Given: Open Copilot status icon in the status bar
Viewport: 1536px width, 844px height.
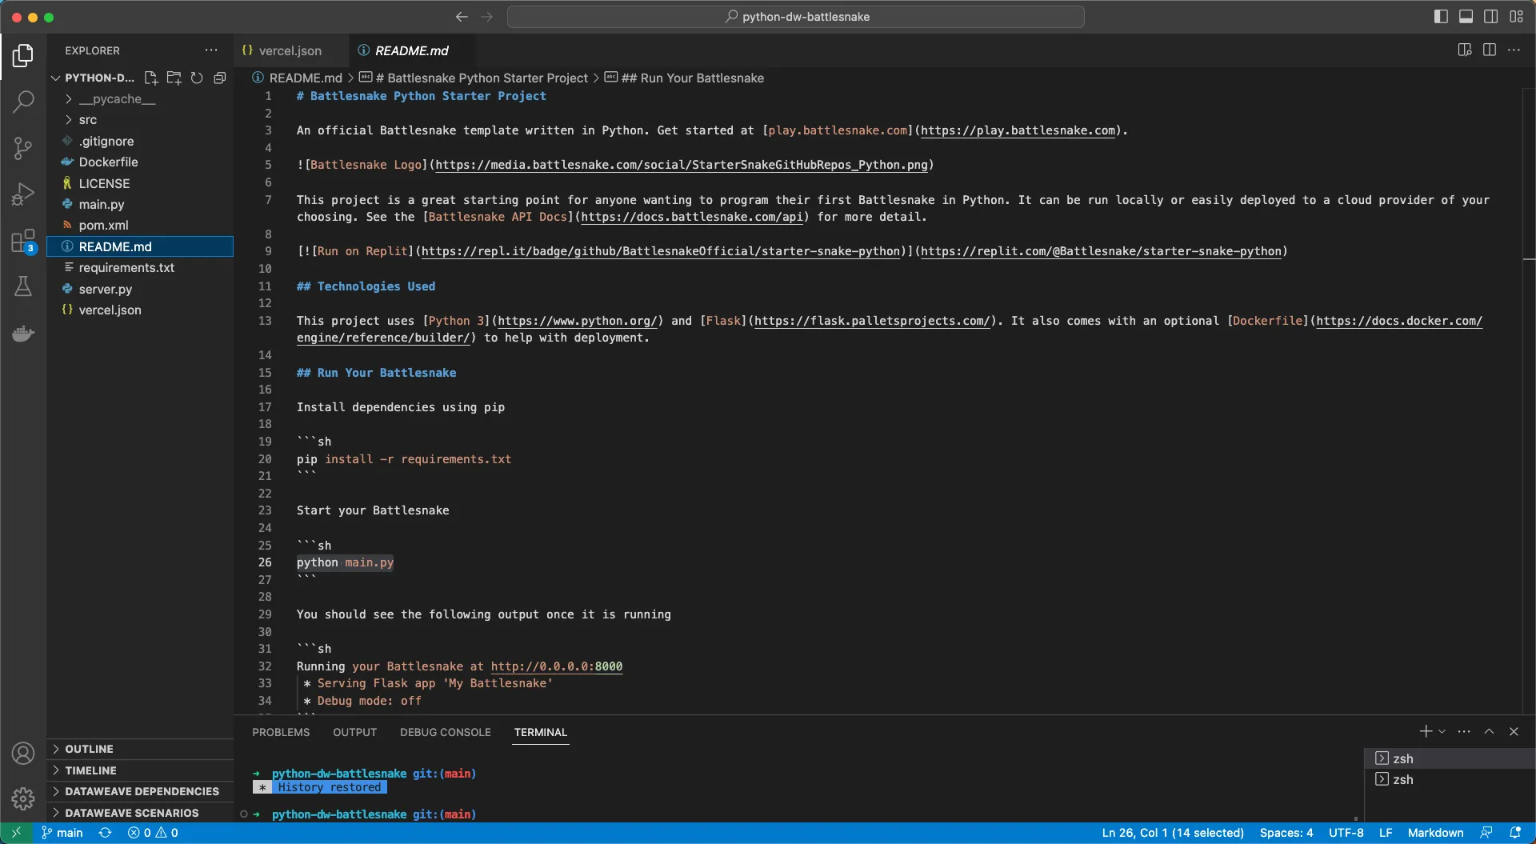Looking at the screenshot, I should pos(1486,833).
